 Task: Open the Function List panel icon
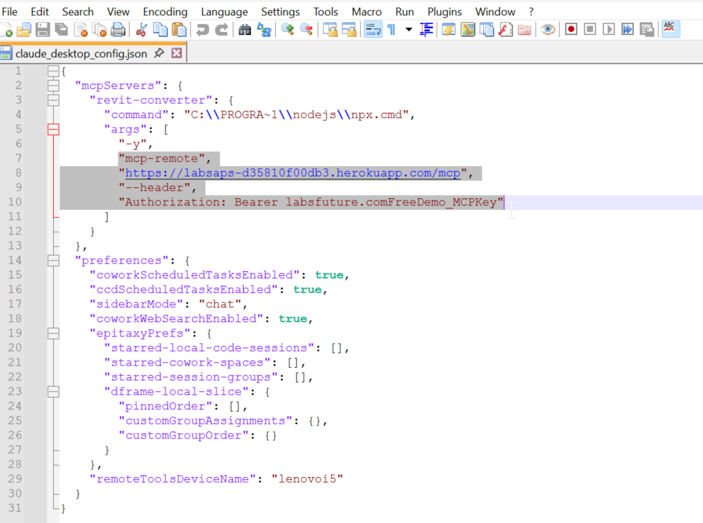click(505, 30)
